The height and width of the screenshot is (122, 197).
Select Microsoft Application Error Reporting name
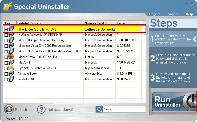pyautogui.click(x=41, y=40)
